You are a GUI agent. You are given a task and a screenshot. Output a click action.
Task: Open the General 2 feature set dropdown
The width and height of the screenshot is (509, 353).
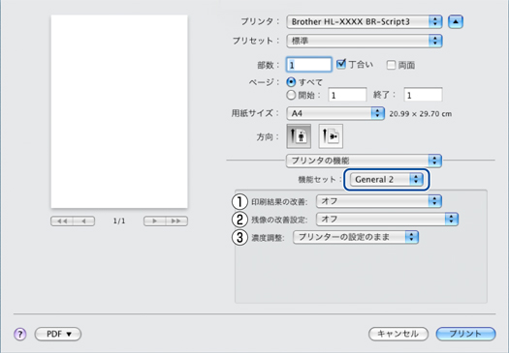(x=386, y=180)
